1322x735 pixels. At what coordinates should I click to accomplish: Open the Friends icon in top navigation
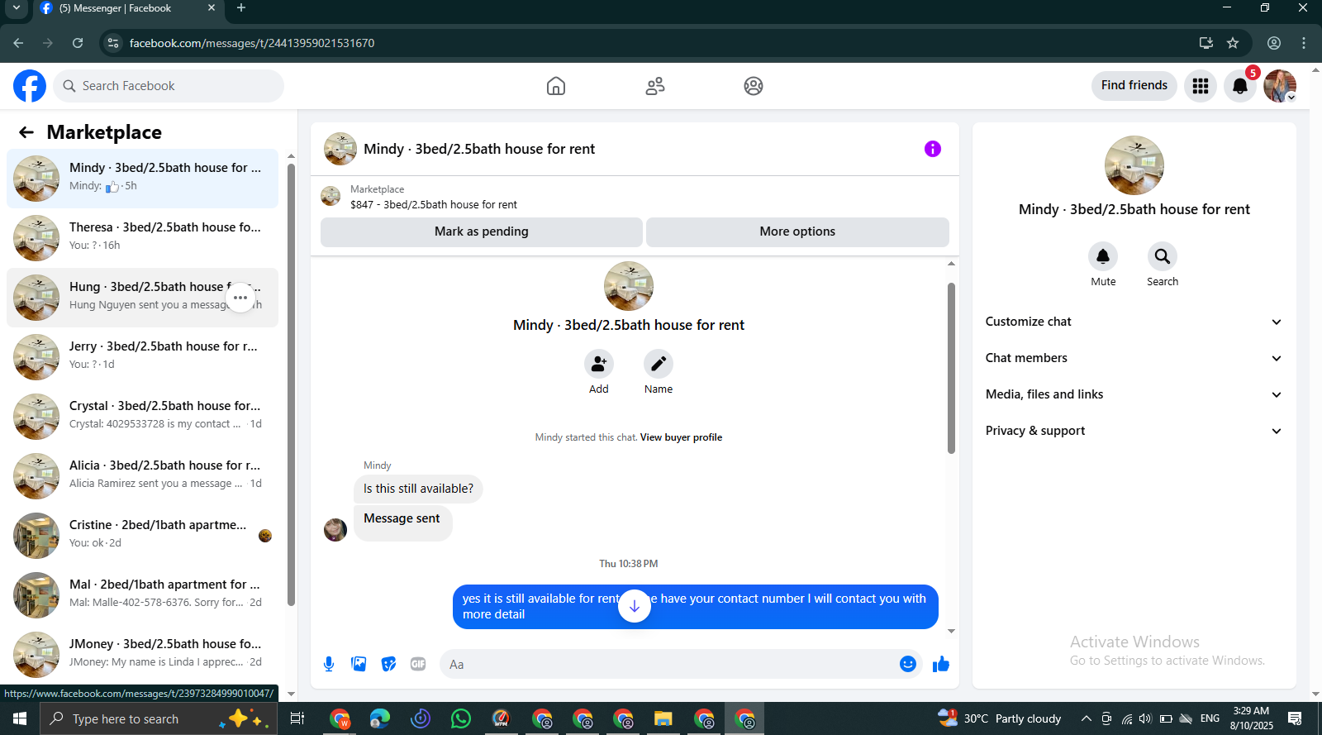[655, 86]
